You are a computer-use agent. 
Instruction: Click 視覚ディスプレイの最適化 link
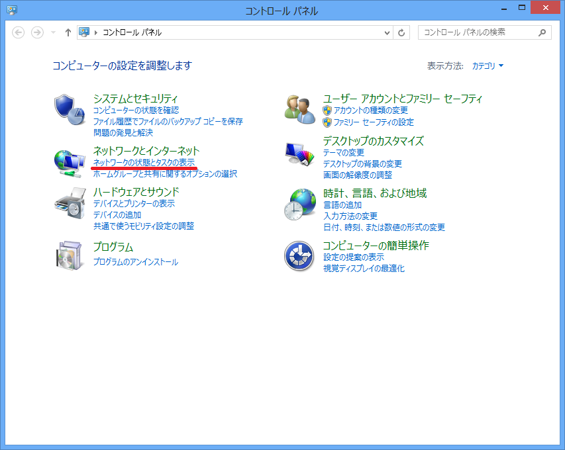pyautogui.click(x=364, y=268)
